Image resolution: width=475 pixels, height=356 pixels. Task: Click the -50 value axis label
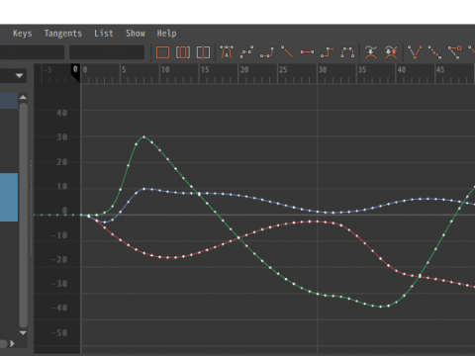click(59, 333)
